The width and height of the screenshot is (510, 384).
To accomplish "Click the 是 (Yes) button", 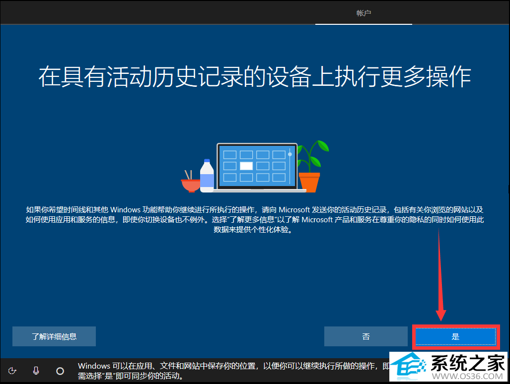I will tap(456, 336).
